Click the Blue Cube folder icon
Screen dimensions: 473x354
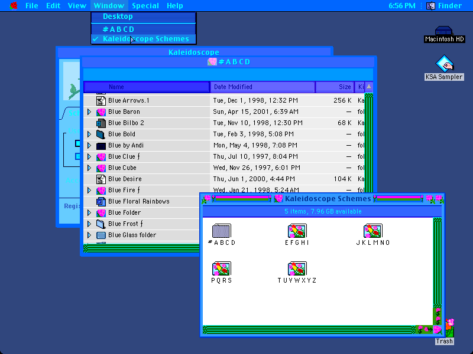point(101,168)
